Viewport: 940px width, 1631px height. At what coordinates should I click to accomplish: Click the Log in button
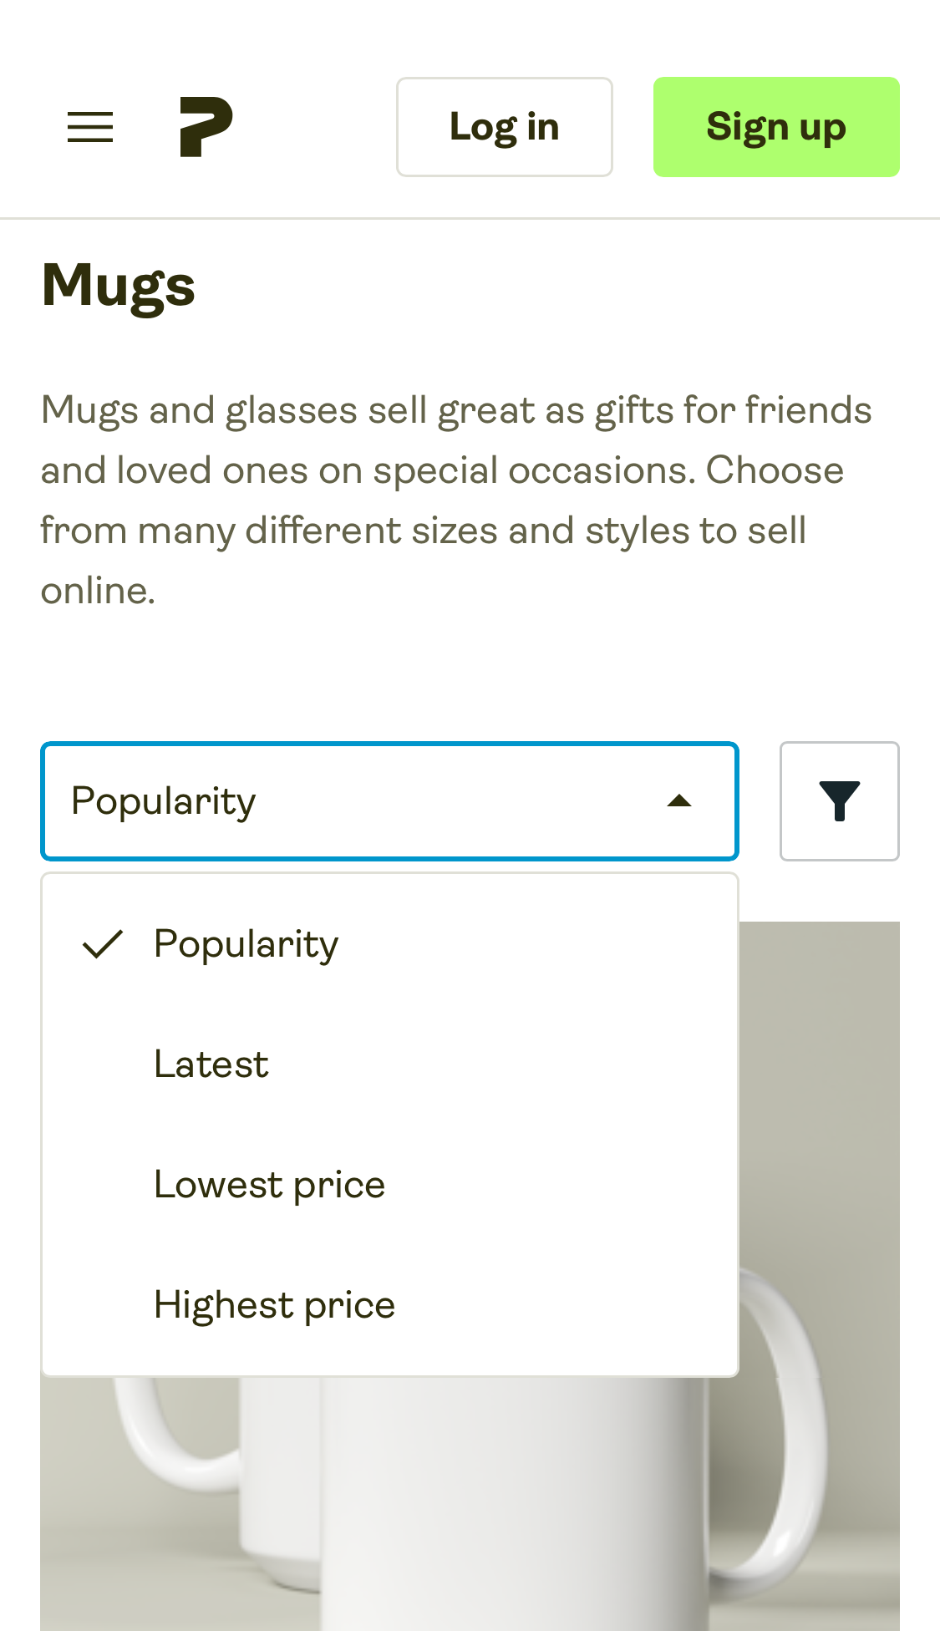(504, 126)
